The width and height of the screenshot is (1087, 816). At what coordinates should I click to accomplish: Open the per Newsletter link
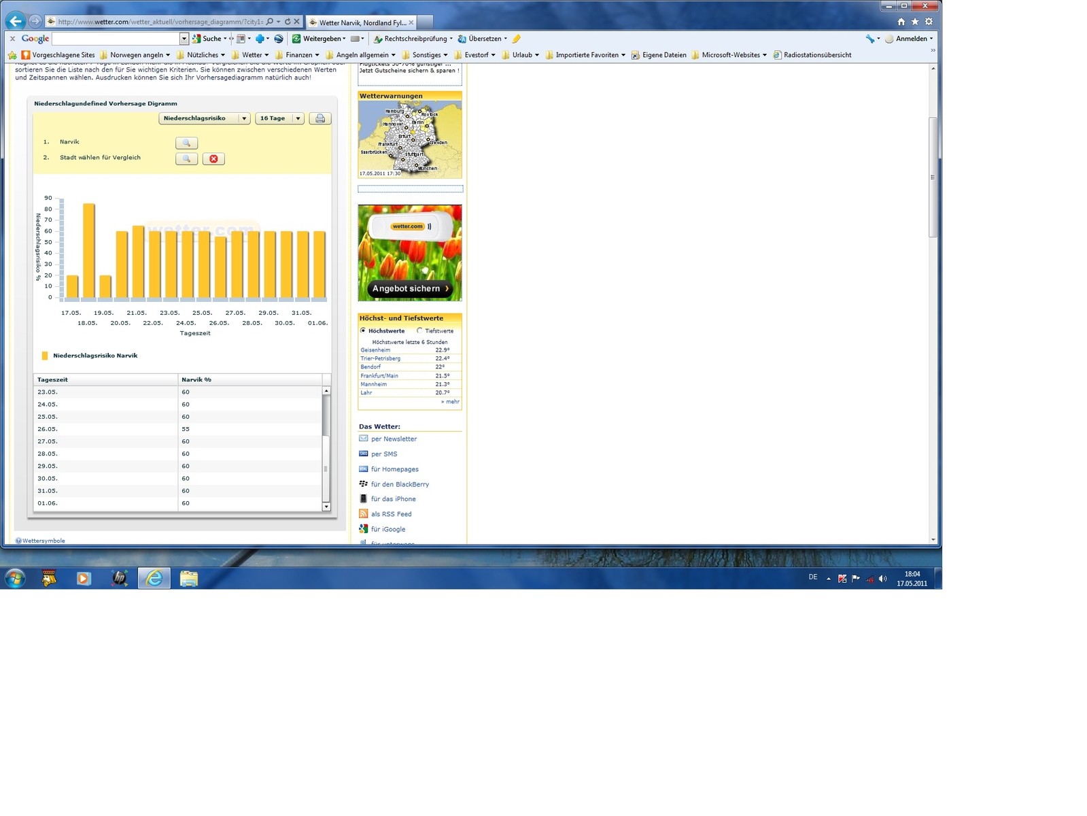[x=394, y=439]
